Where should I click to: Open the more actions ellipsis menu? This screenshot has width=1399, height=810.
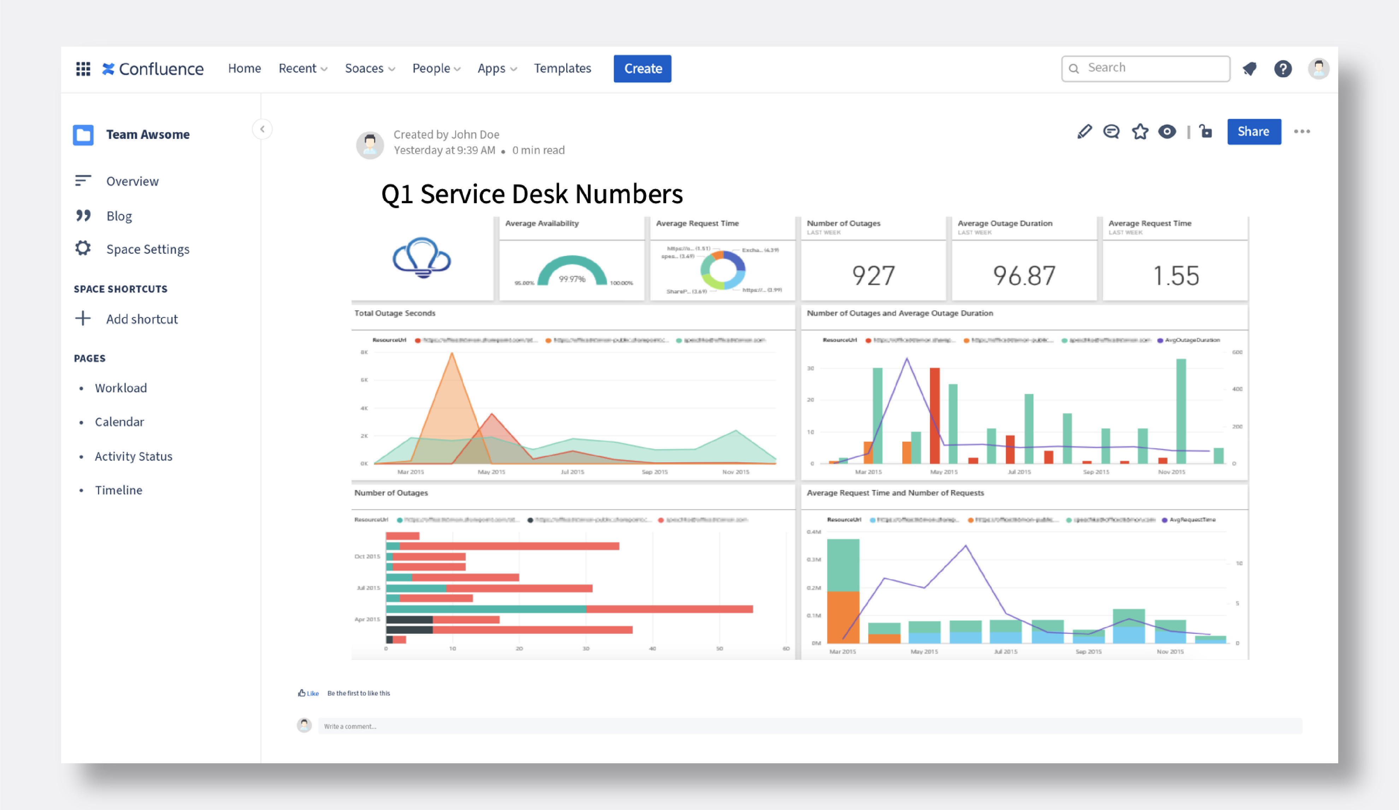(1303, 131)
